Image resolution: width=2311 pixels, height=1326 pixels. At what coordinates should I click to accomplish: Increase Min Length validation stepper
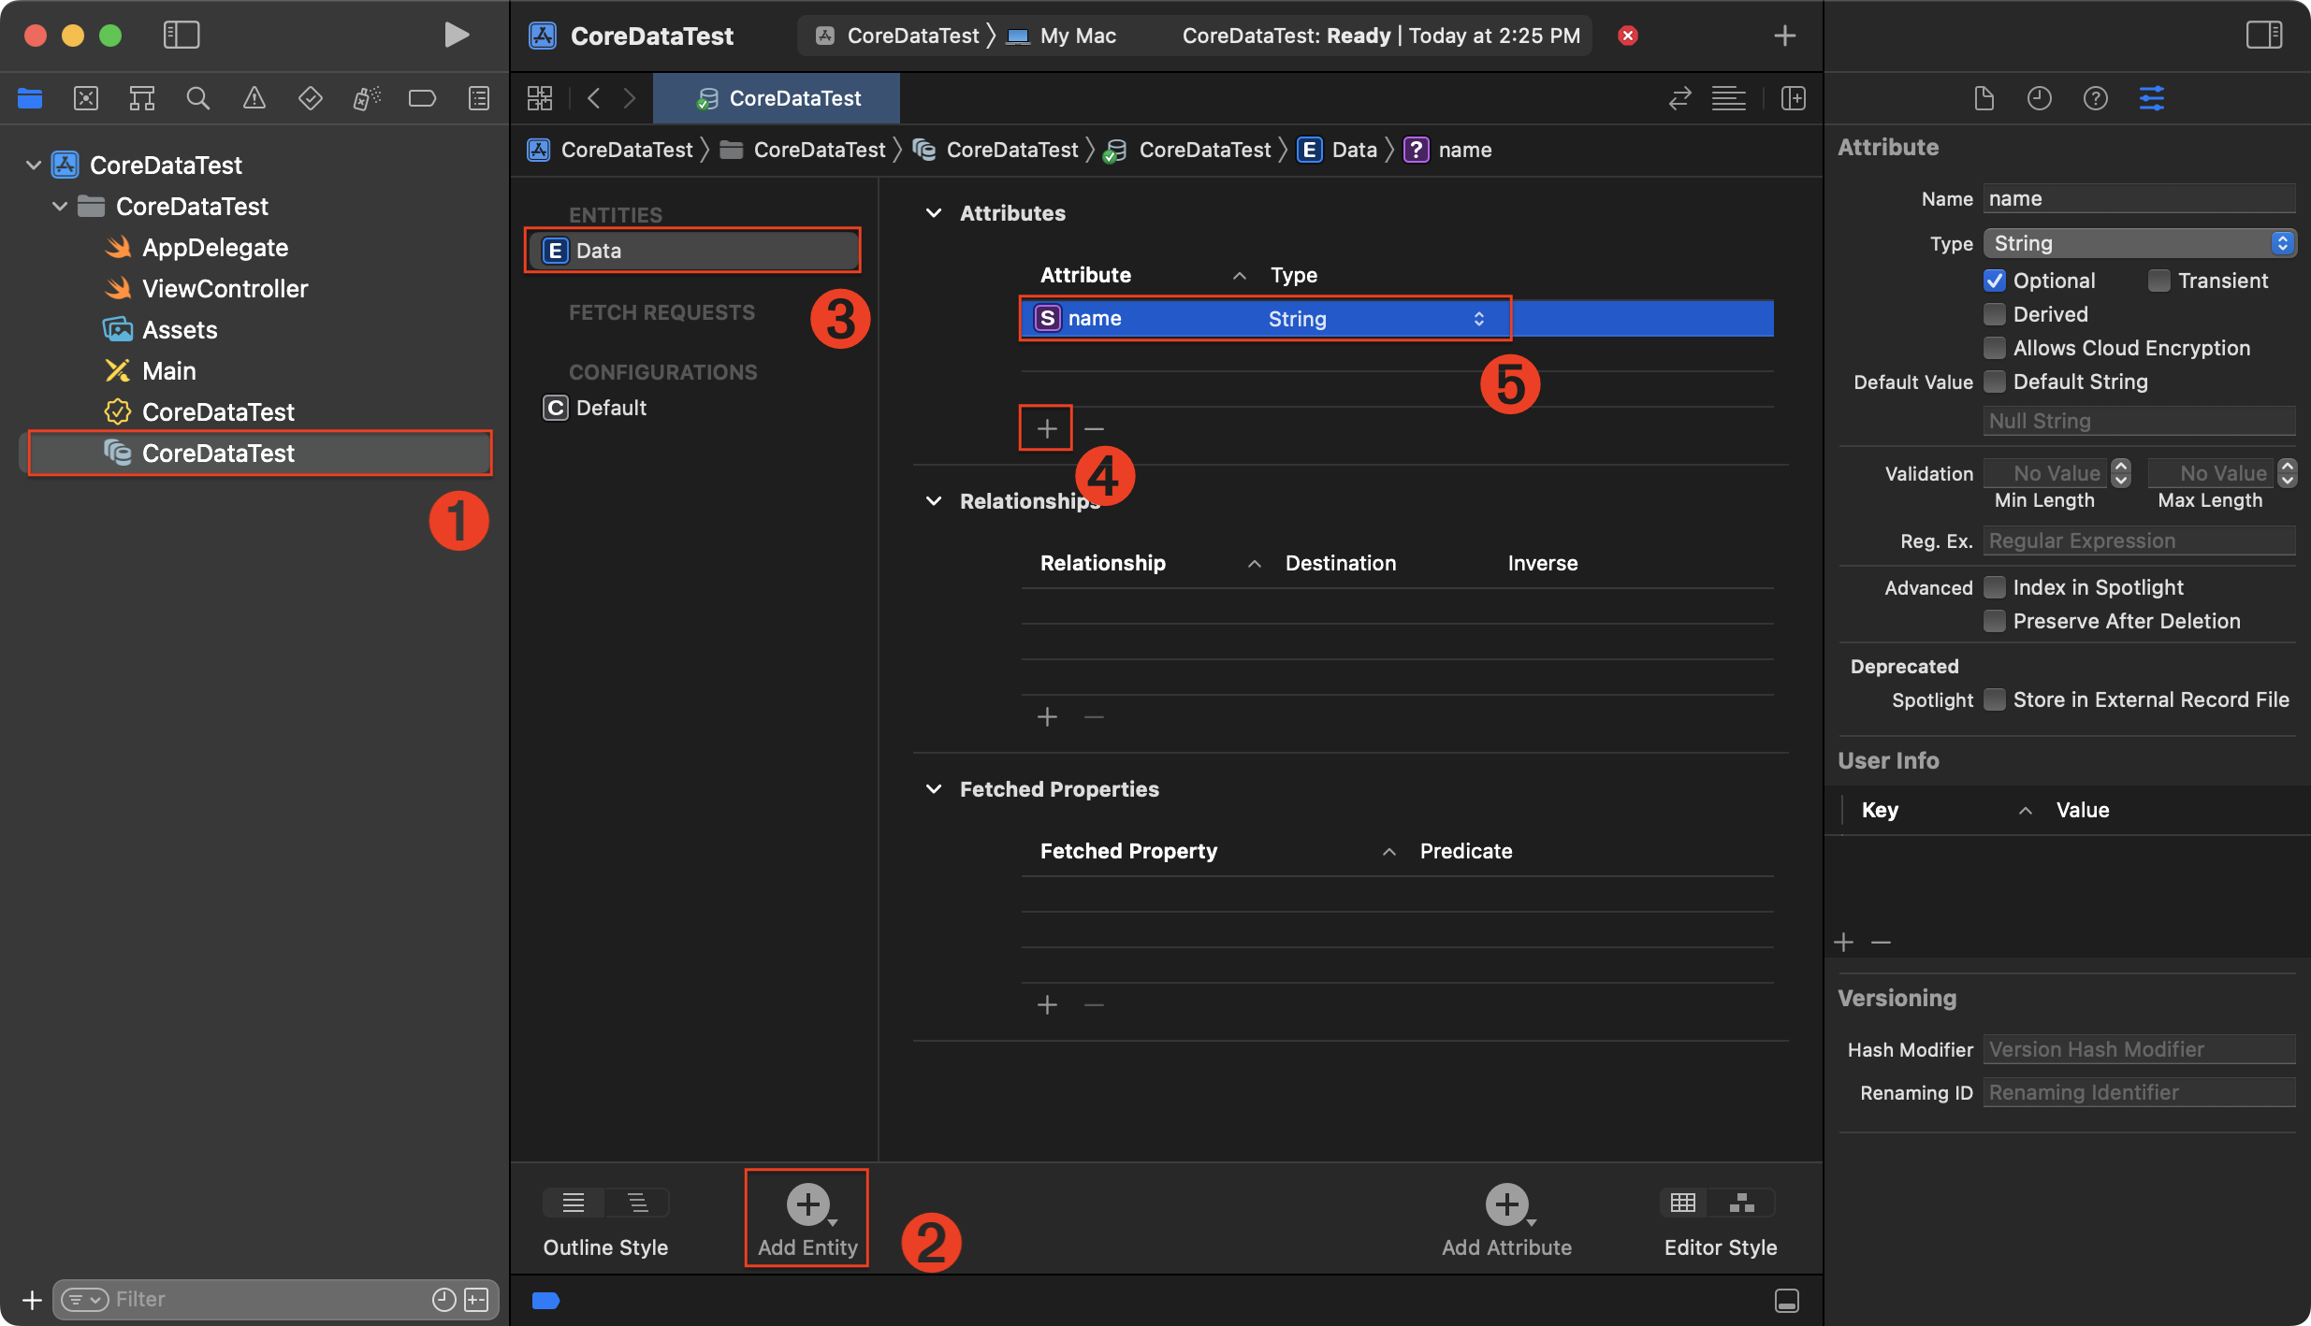tap(2121, 467)
